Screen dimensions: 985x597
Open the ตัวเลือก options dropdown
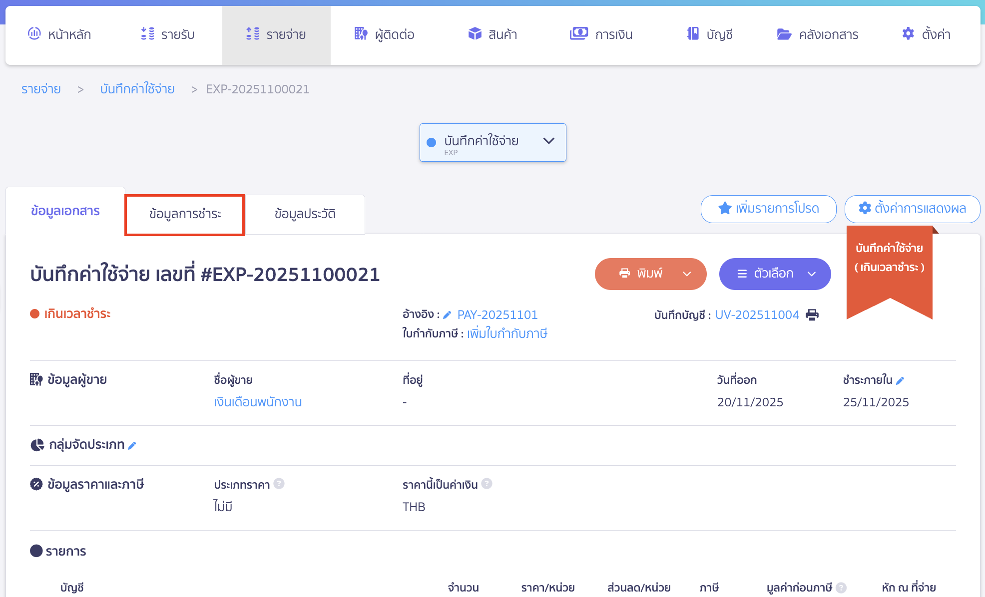[x=775, y=274]
